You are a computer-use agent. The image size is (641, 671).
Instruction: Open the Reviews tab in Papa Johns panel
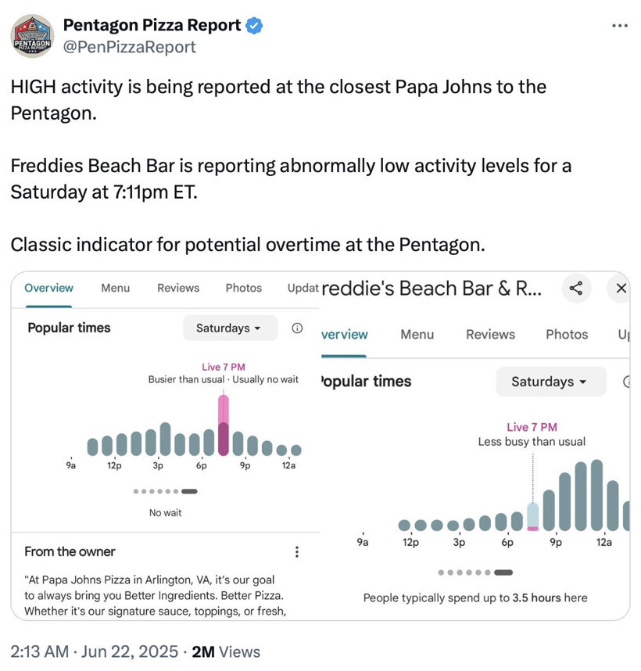click(x=178, y=288)
